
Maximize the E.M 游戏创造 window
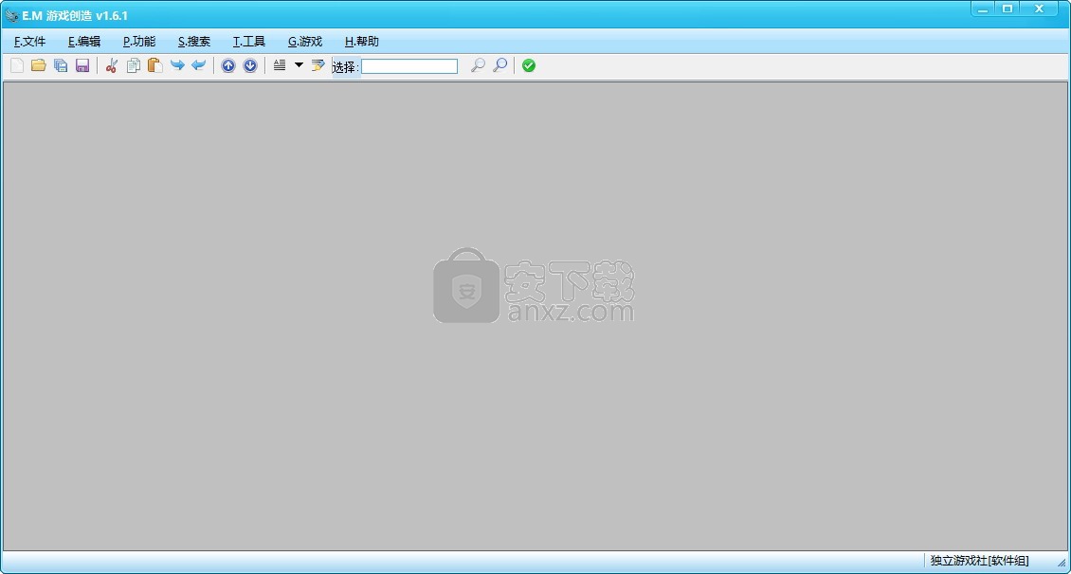1007,9
